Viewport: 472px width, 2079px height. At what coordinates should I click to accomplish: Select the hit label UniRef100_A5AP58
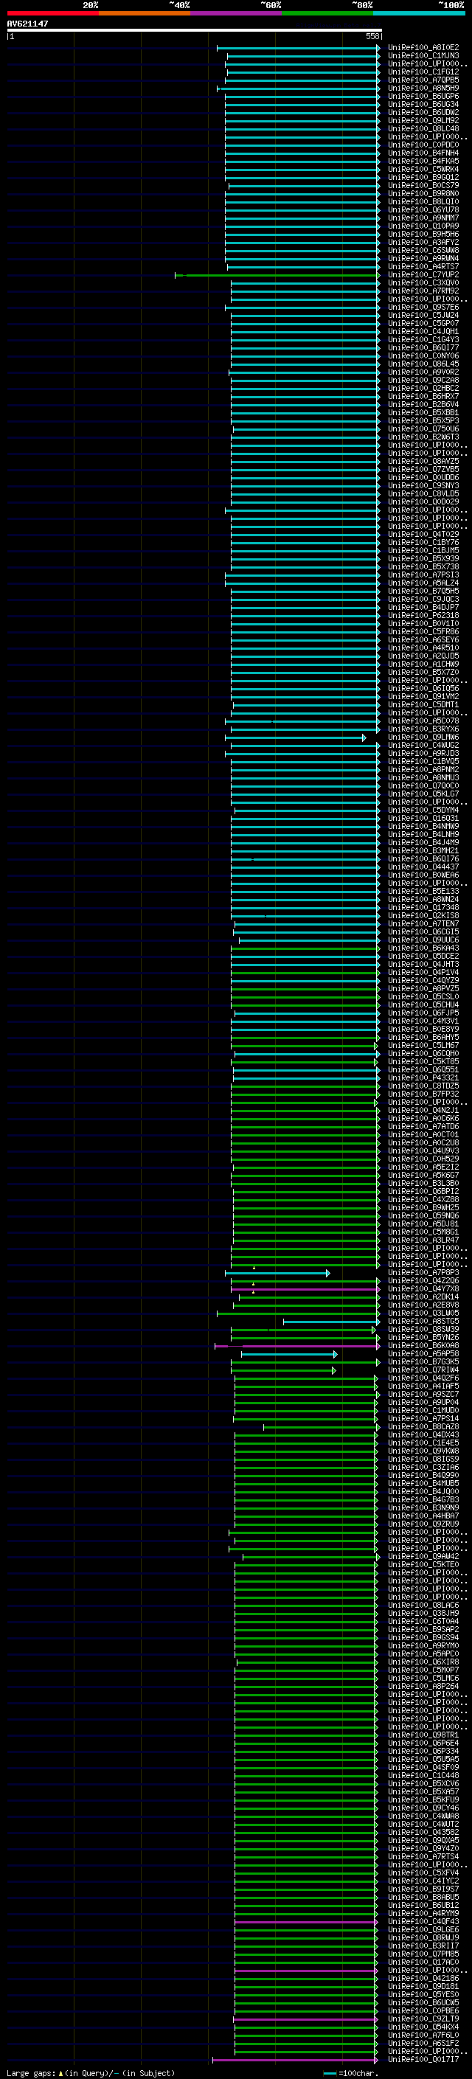pyautogui.click(x=423, y=1353)
